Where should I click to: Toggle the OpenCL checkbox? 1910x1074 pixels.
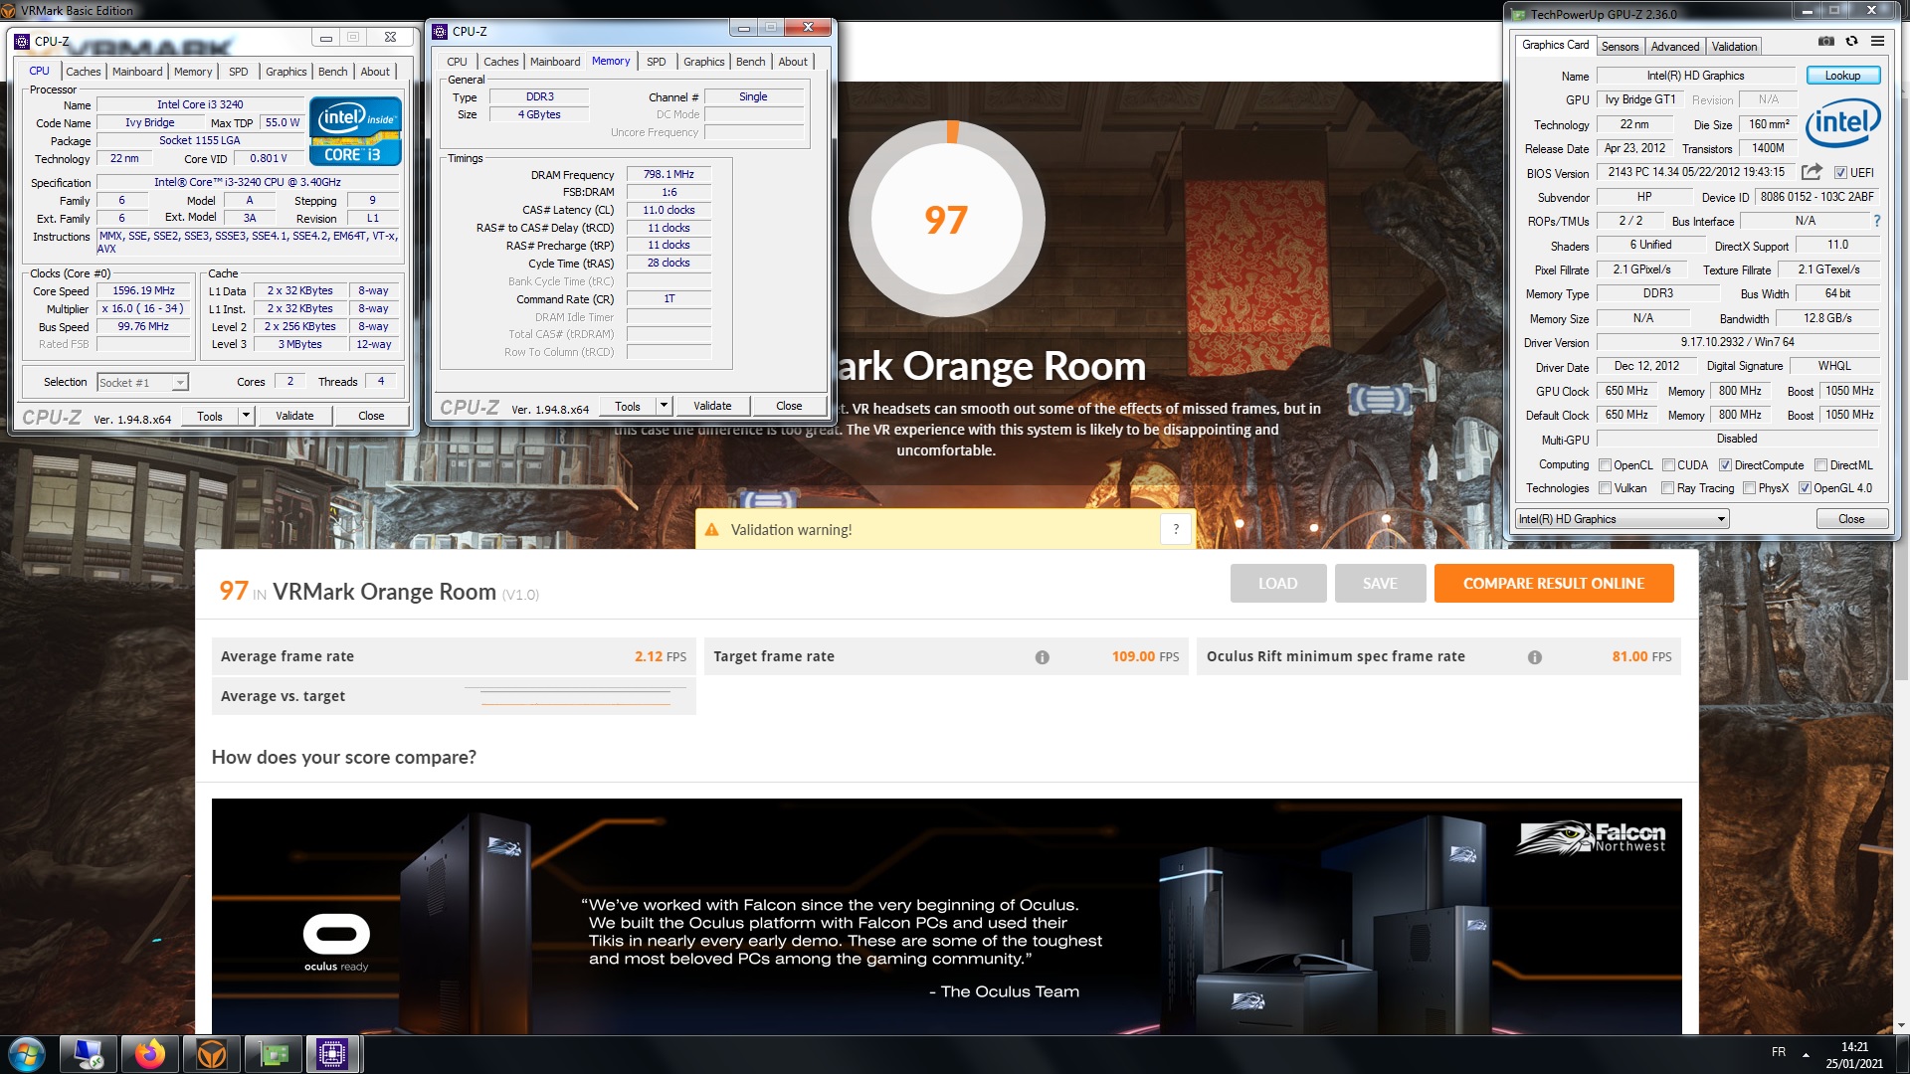coord(1605,464)
